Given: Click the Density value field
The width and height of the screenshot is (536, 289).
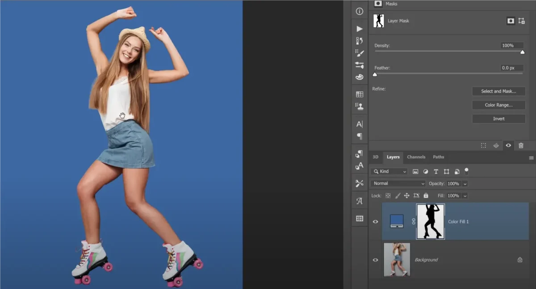Looking at the screenshot, I should (512, 45).
